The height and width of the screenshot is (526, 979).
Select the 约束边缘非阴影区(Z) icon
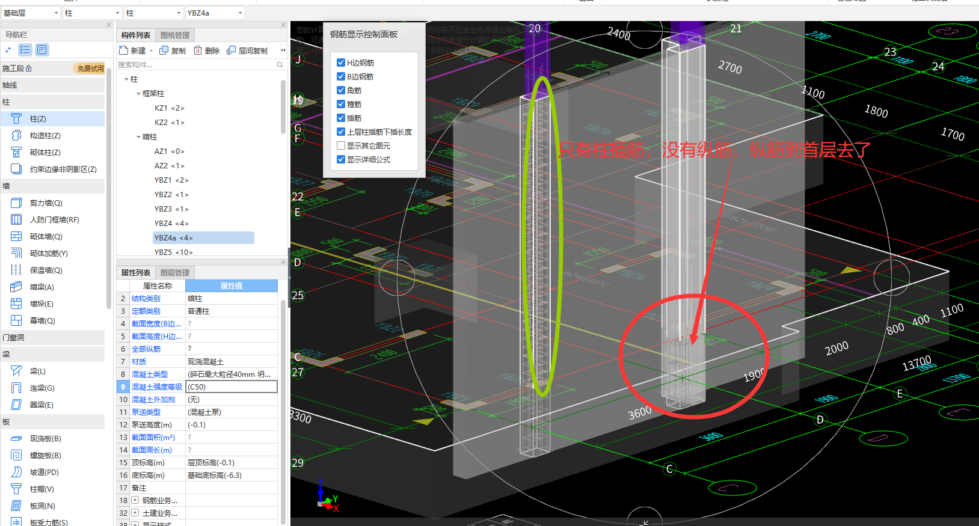16,169
